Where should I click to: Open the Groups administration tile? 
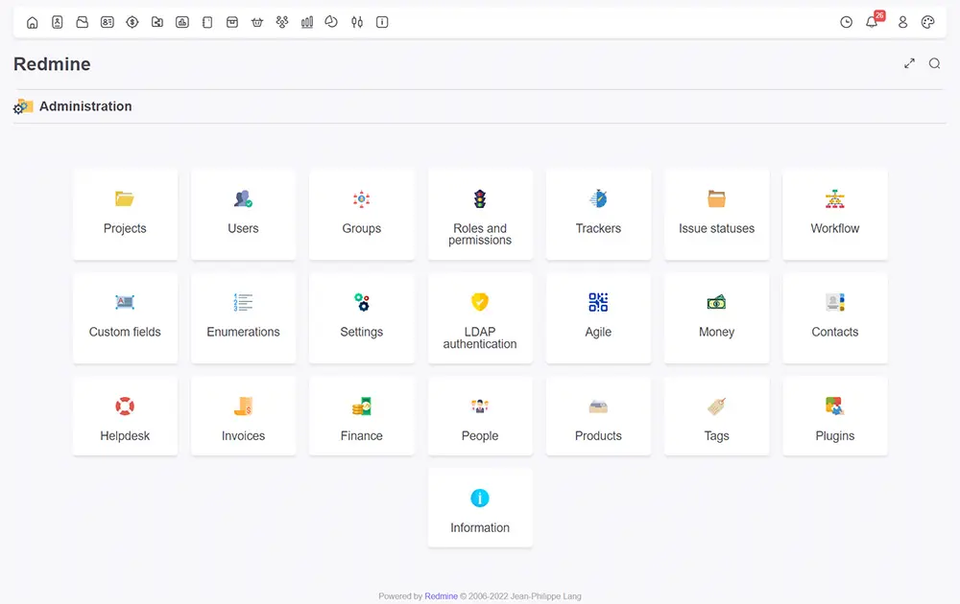pyautogui.click(x=361, y=215)
